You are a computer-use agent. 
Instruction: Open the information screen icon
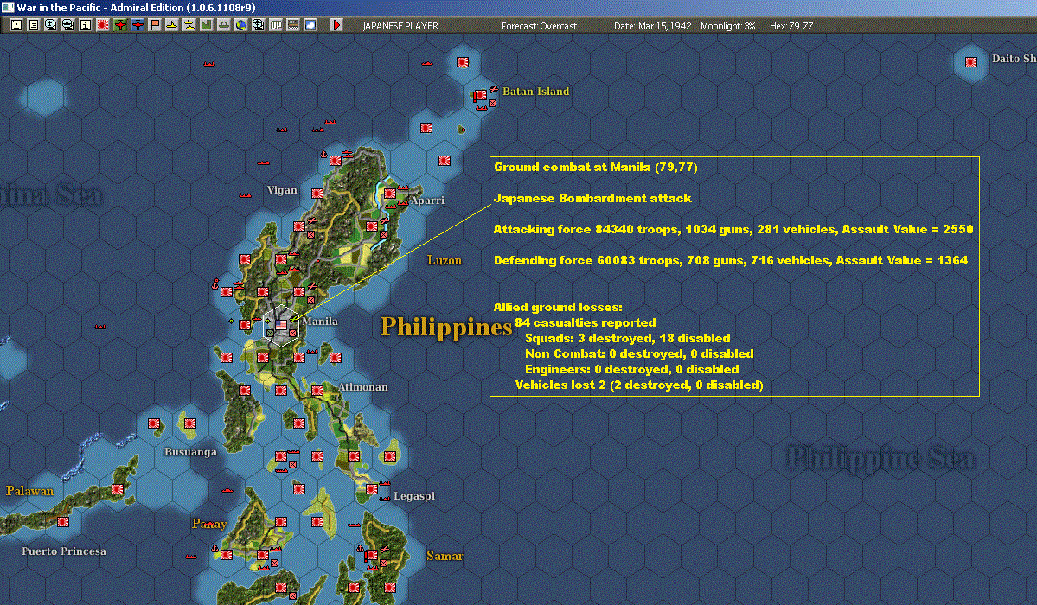click(86, 25)
